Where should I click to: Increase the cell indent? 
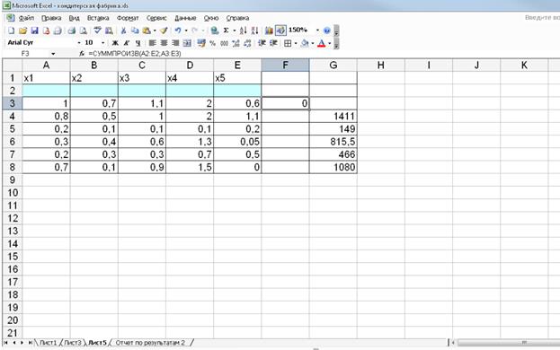click(x=273, y=43)
